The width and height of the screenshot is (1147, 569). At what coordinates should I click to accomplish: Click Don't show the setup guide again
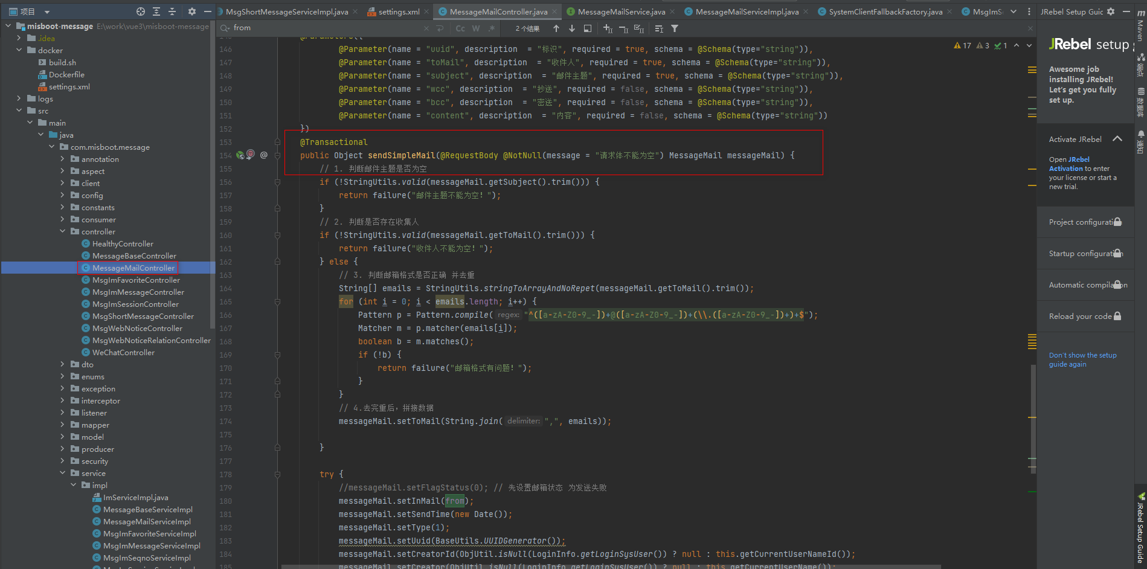pos(1082,359)
